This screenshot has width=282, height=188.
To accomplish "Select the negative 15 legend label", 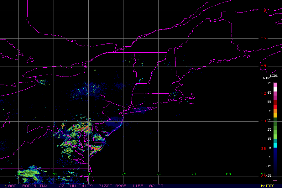I will [268, 166].
